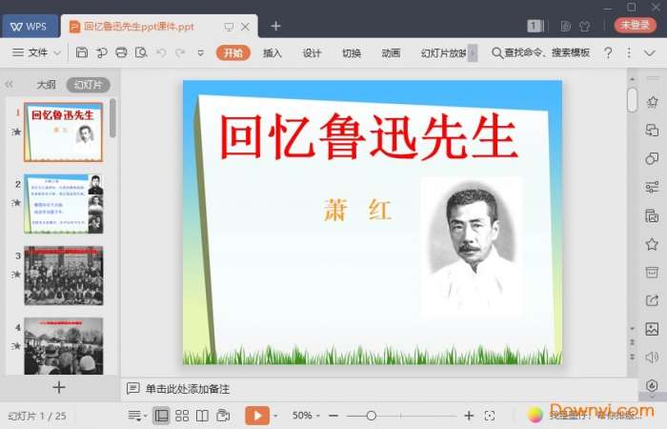Select the Lu Xun portrait image
This screenshot has height=429, width=667.
(472, 248)
